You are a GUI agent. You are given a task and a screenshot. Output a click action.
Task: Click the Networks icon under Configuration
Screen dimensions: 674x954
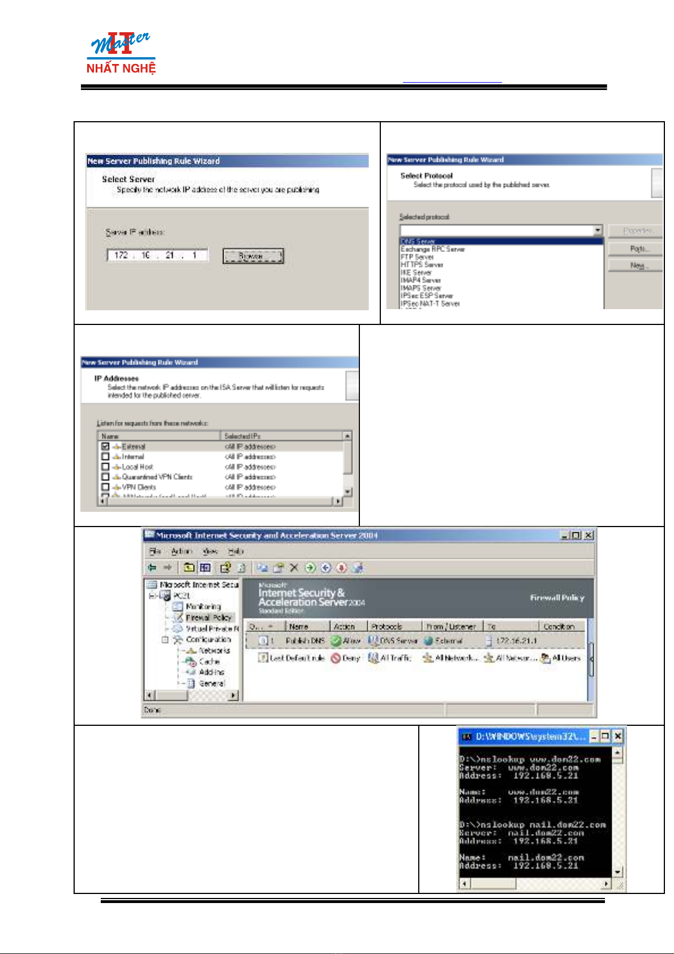[x=191, y=651]
